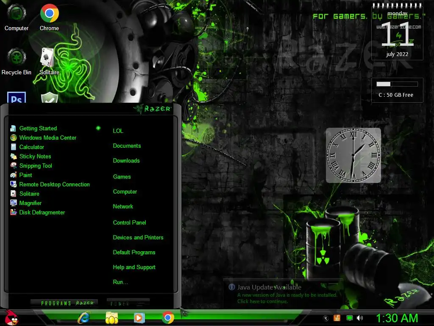
Task: Show hidden tray icons arrow
Action: pyautogui.click(x=326, y=318)
